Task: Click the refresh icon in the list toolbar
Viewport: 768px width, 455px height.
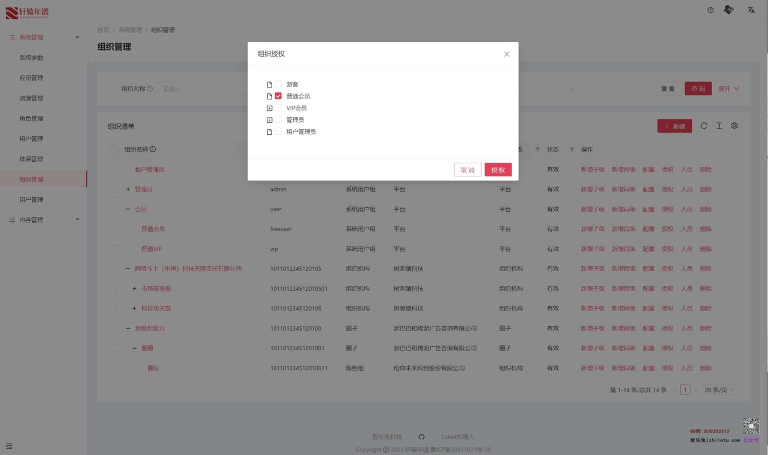Action: pos(704,126)
